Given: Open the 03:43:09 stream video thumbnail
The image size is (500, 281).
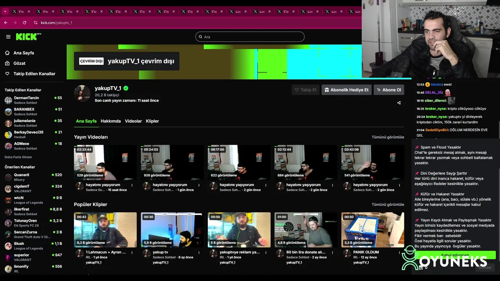Looking at the screenshot, I should tap(373, 163).
